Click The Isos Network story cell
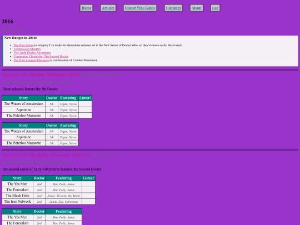 [x=17, y=202]
